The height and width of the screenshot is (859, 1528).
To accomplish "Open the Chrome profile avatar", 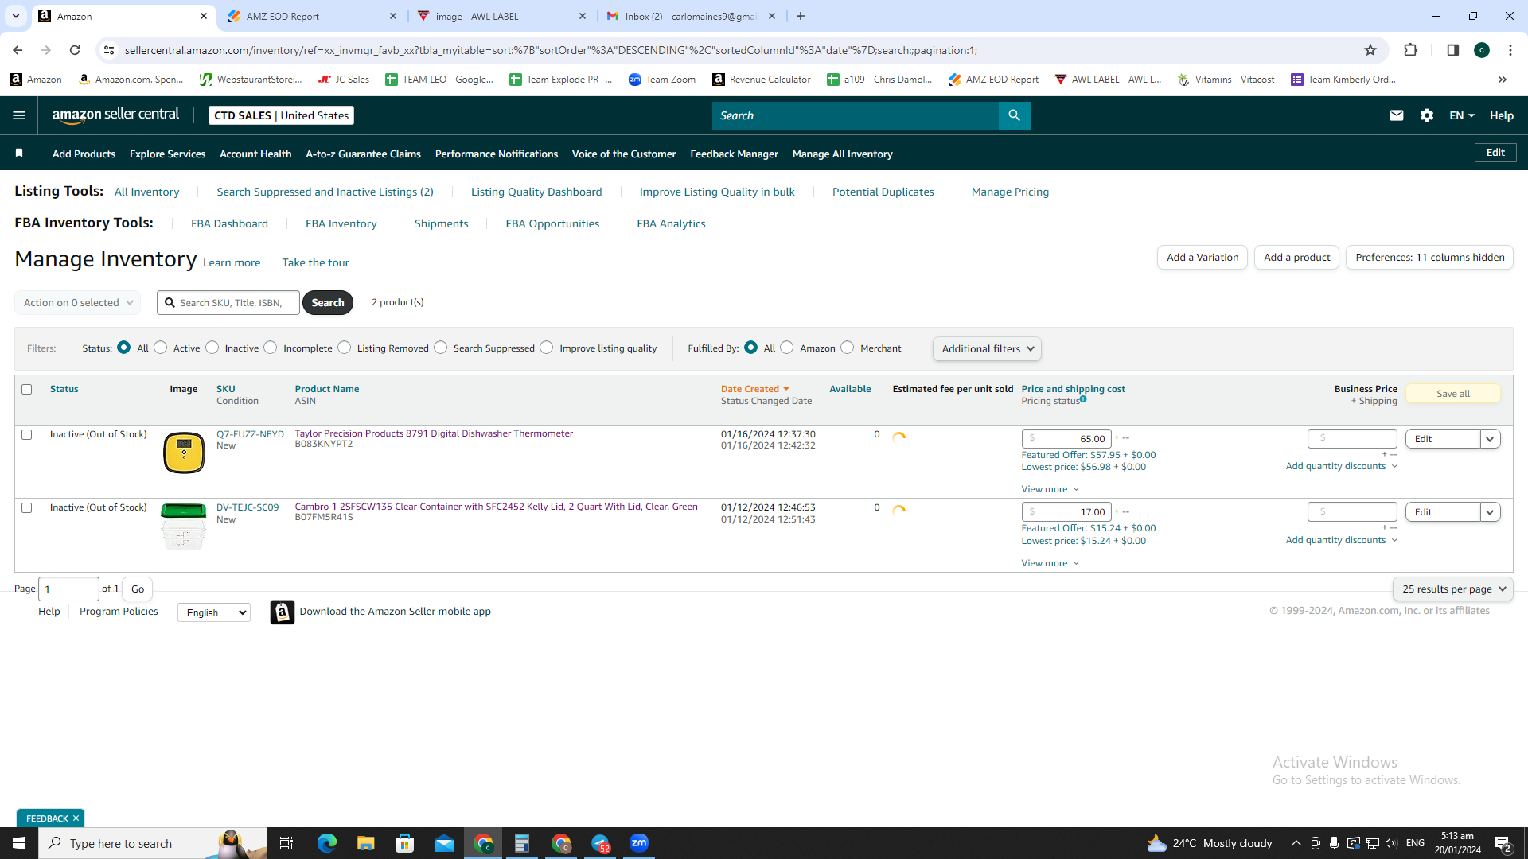I will coord(1481,50).
